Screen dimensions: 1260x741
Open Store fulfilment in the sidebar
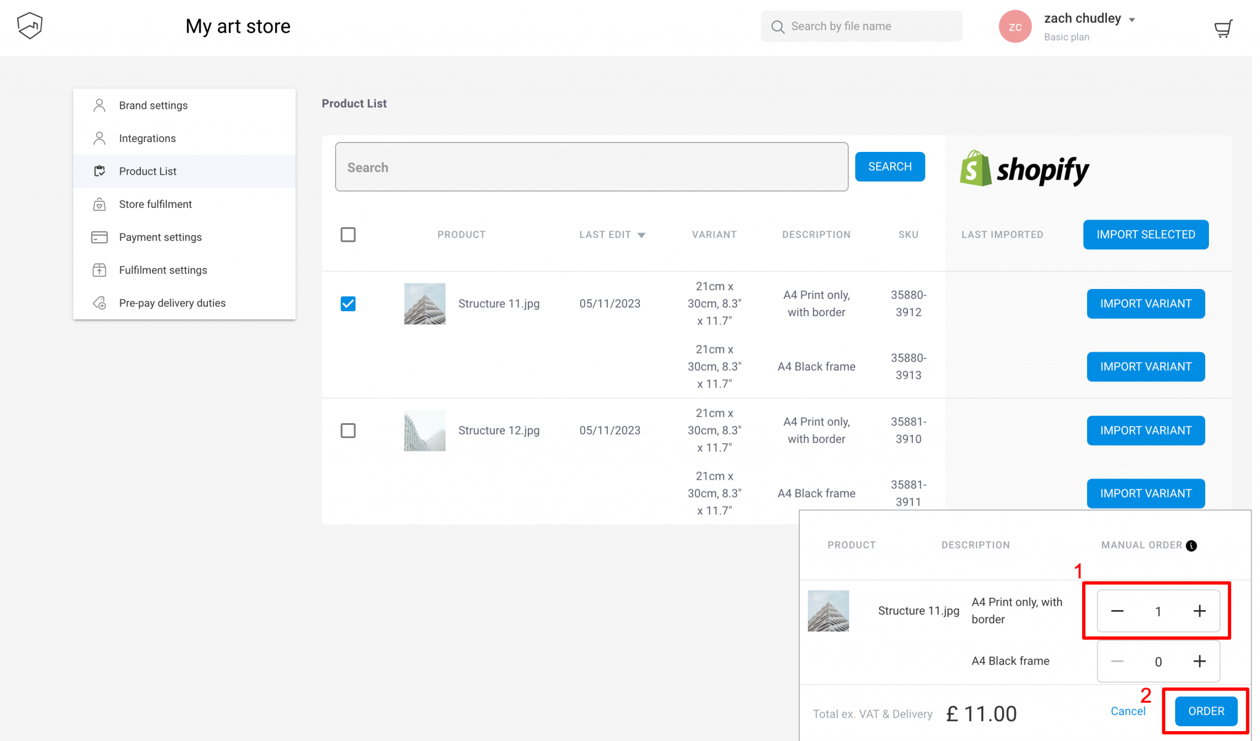154,204
